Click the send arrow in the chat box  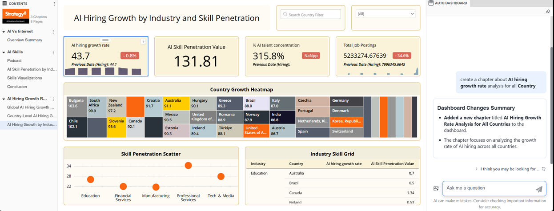pyautogui.click(x=539, y=189)
